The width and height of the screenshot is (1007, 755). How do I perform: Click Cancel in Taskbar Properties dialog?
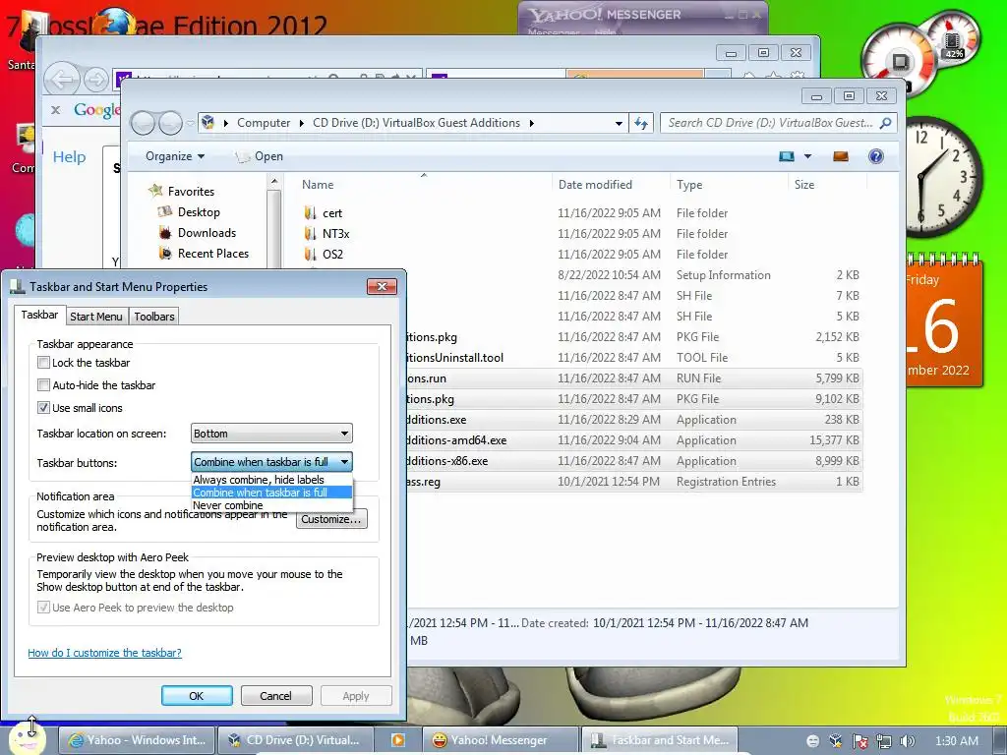pyautogui.click(x=276, y=696)
